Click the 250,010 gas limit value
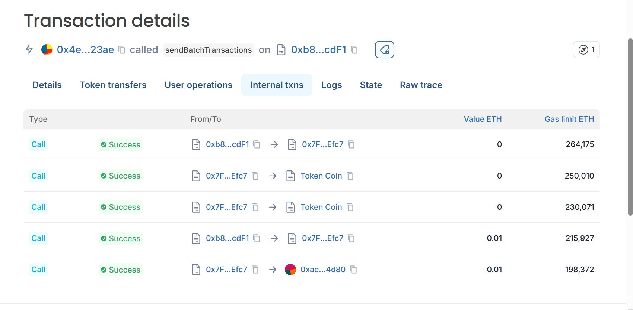The image size is (633, 310). (x=579, y=176)
